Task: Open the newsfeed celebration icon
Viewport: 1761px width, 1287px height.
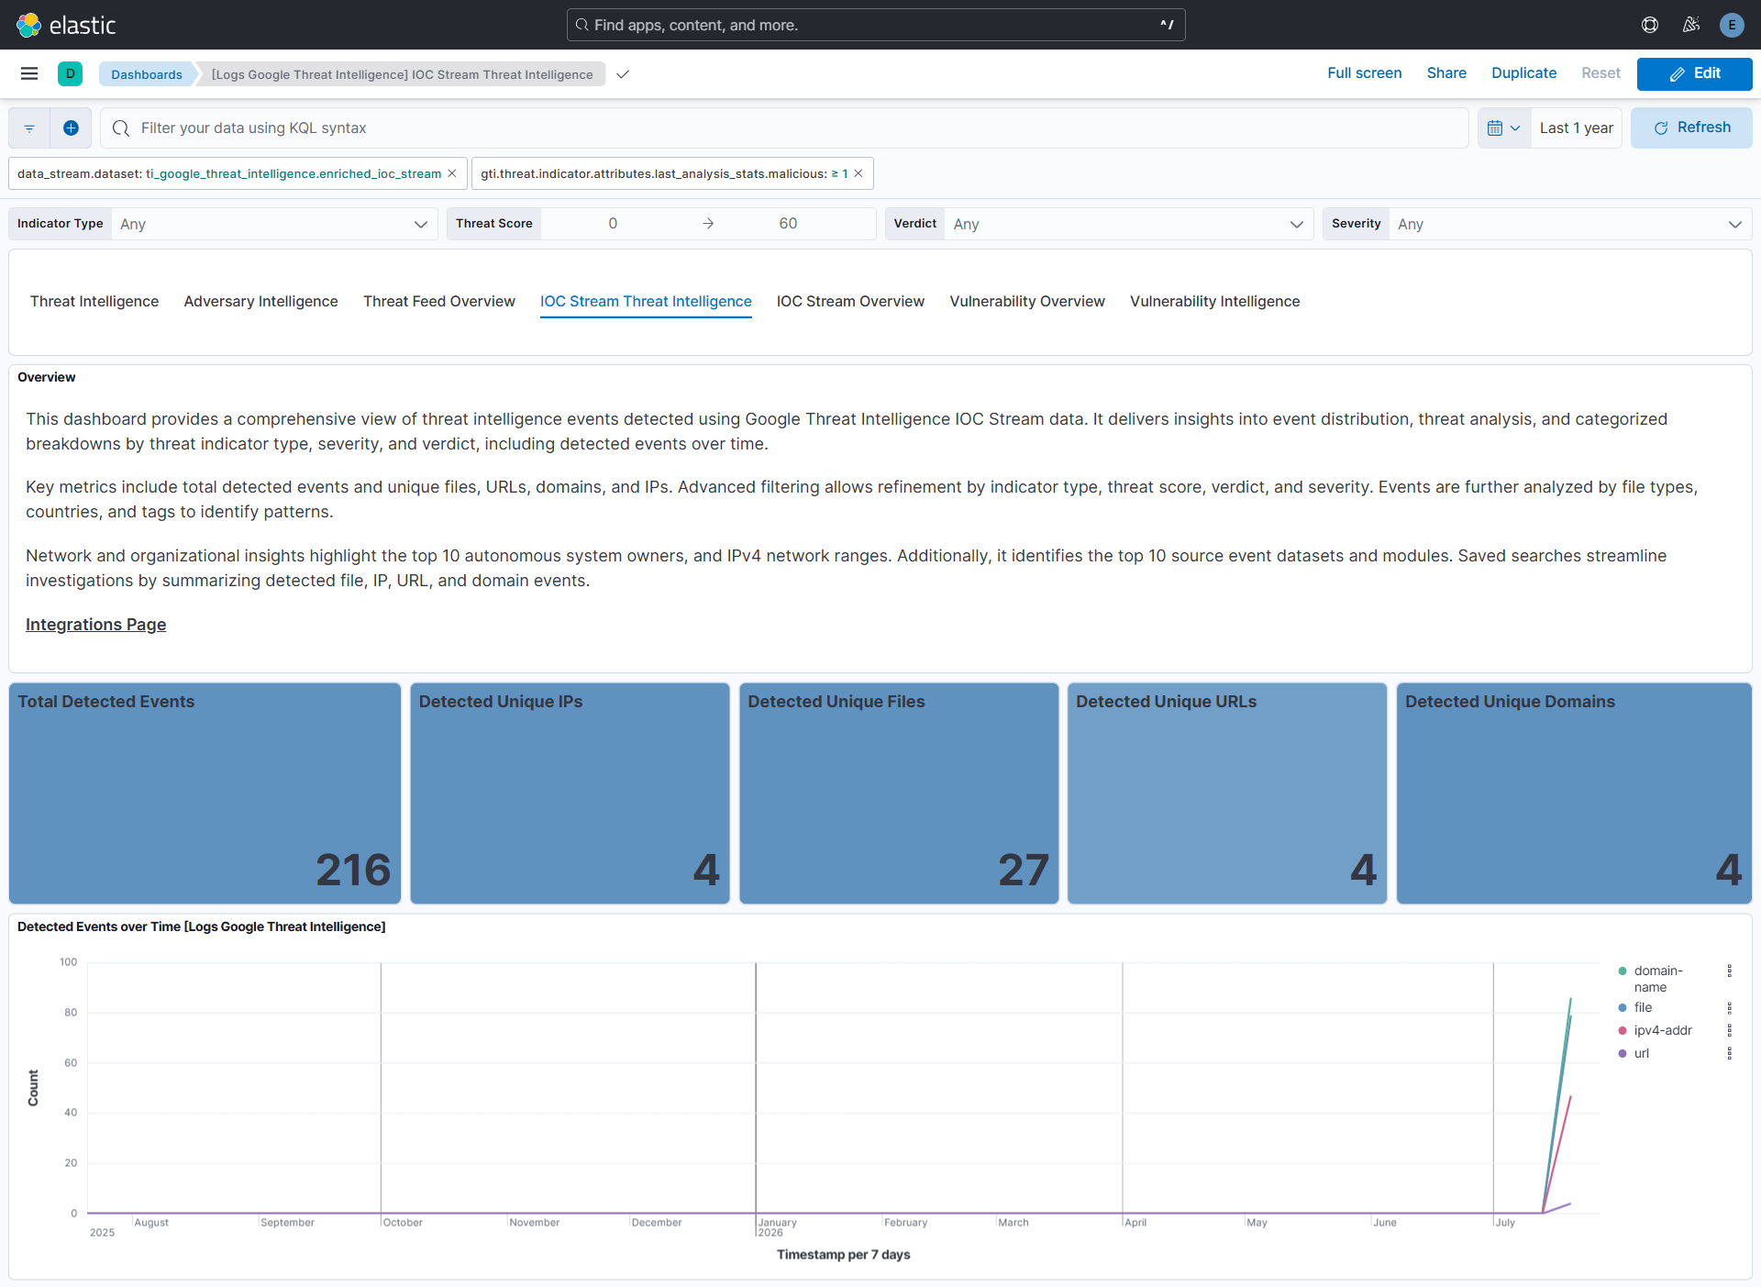Action: [x=1691, y=25]
